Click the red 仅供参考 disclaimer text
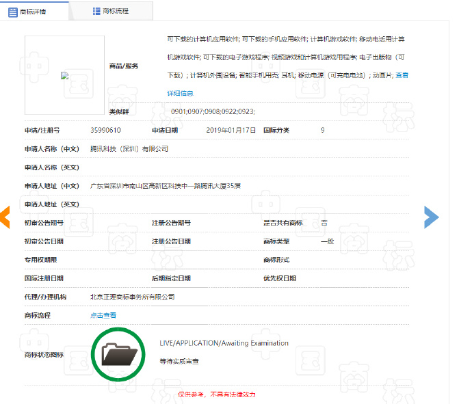Image resolution: width=472 pixels, height=404 pixels. click(x=217, y=394)
